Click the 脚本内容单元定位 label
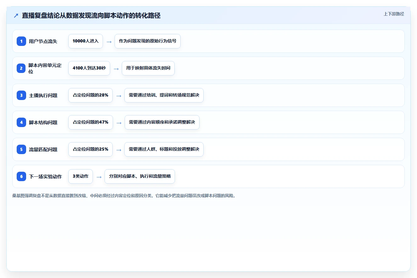Screen dimensions: 417x278 click(x=45, y=68)
